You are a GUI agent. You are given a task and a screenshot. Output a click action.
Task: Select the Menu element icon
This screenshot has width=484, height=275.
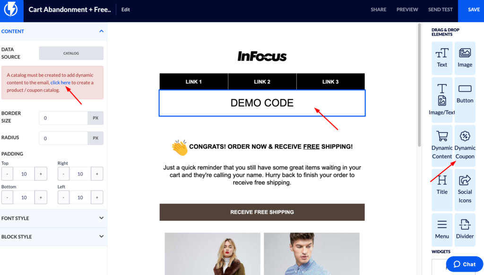tap(442, 225)
